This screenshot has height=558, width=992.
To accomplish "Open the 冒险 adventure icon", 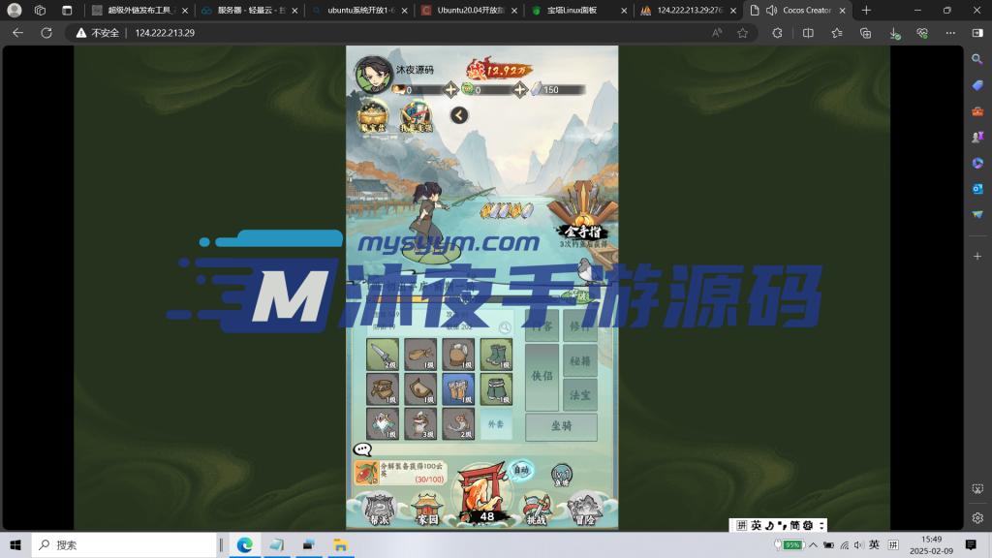I will click(584, 507).
